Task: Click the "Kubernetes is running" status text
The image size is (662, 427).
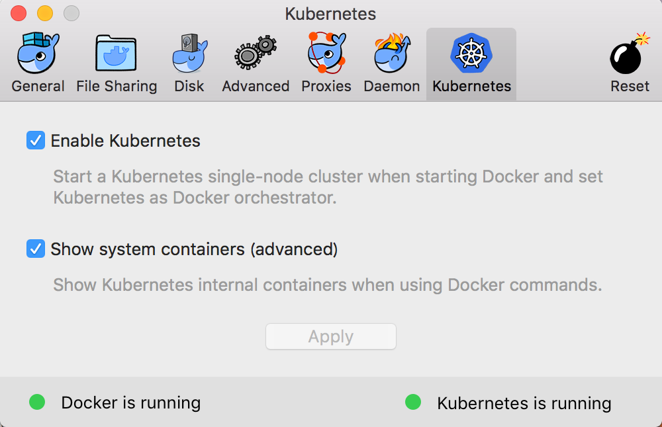Action: [524, 403]
